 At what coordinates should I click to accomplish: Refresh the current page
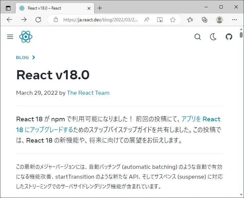(38, 20)
